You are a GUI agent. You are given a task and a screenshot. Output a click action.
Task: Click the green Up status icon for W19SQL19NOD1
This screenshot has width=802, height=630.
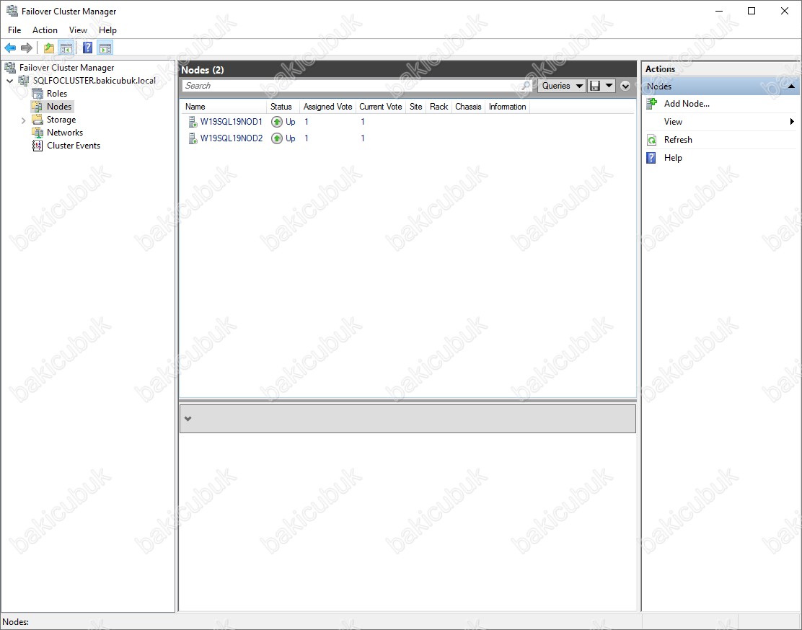[277, 122]
